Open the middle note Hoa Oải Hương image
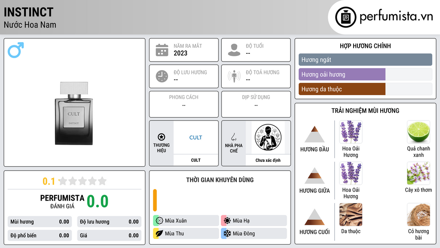 point(351,173)
